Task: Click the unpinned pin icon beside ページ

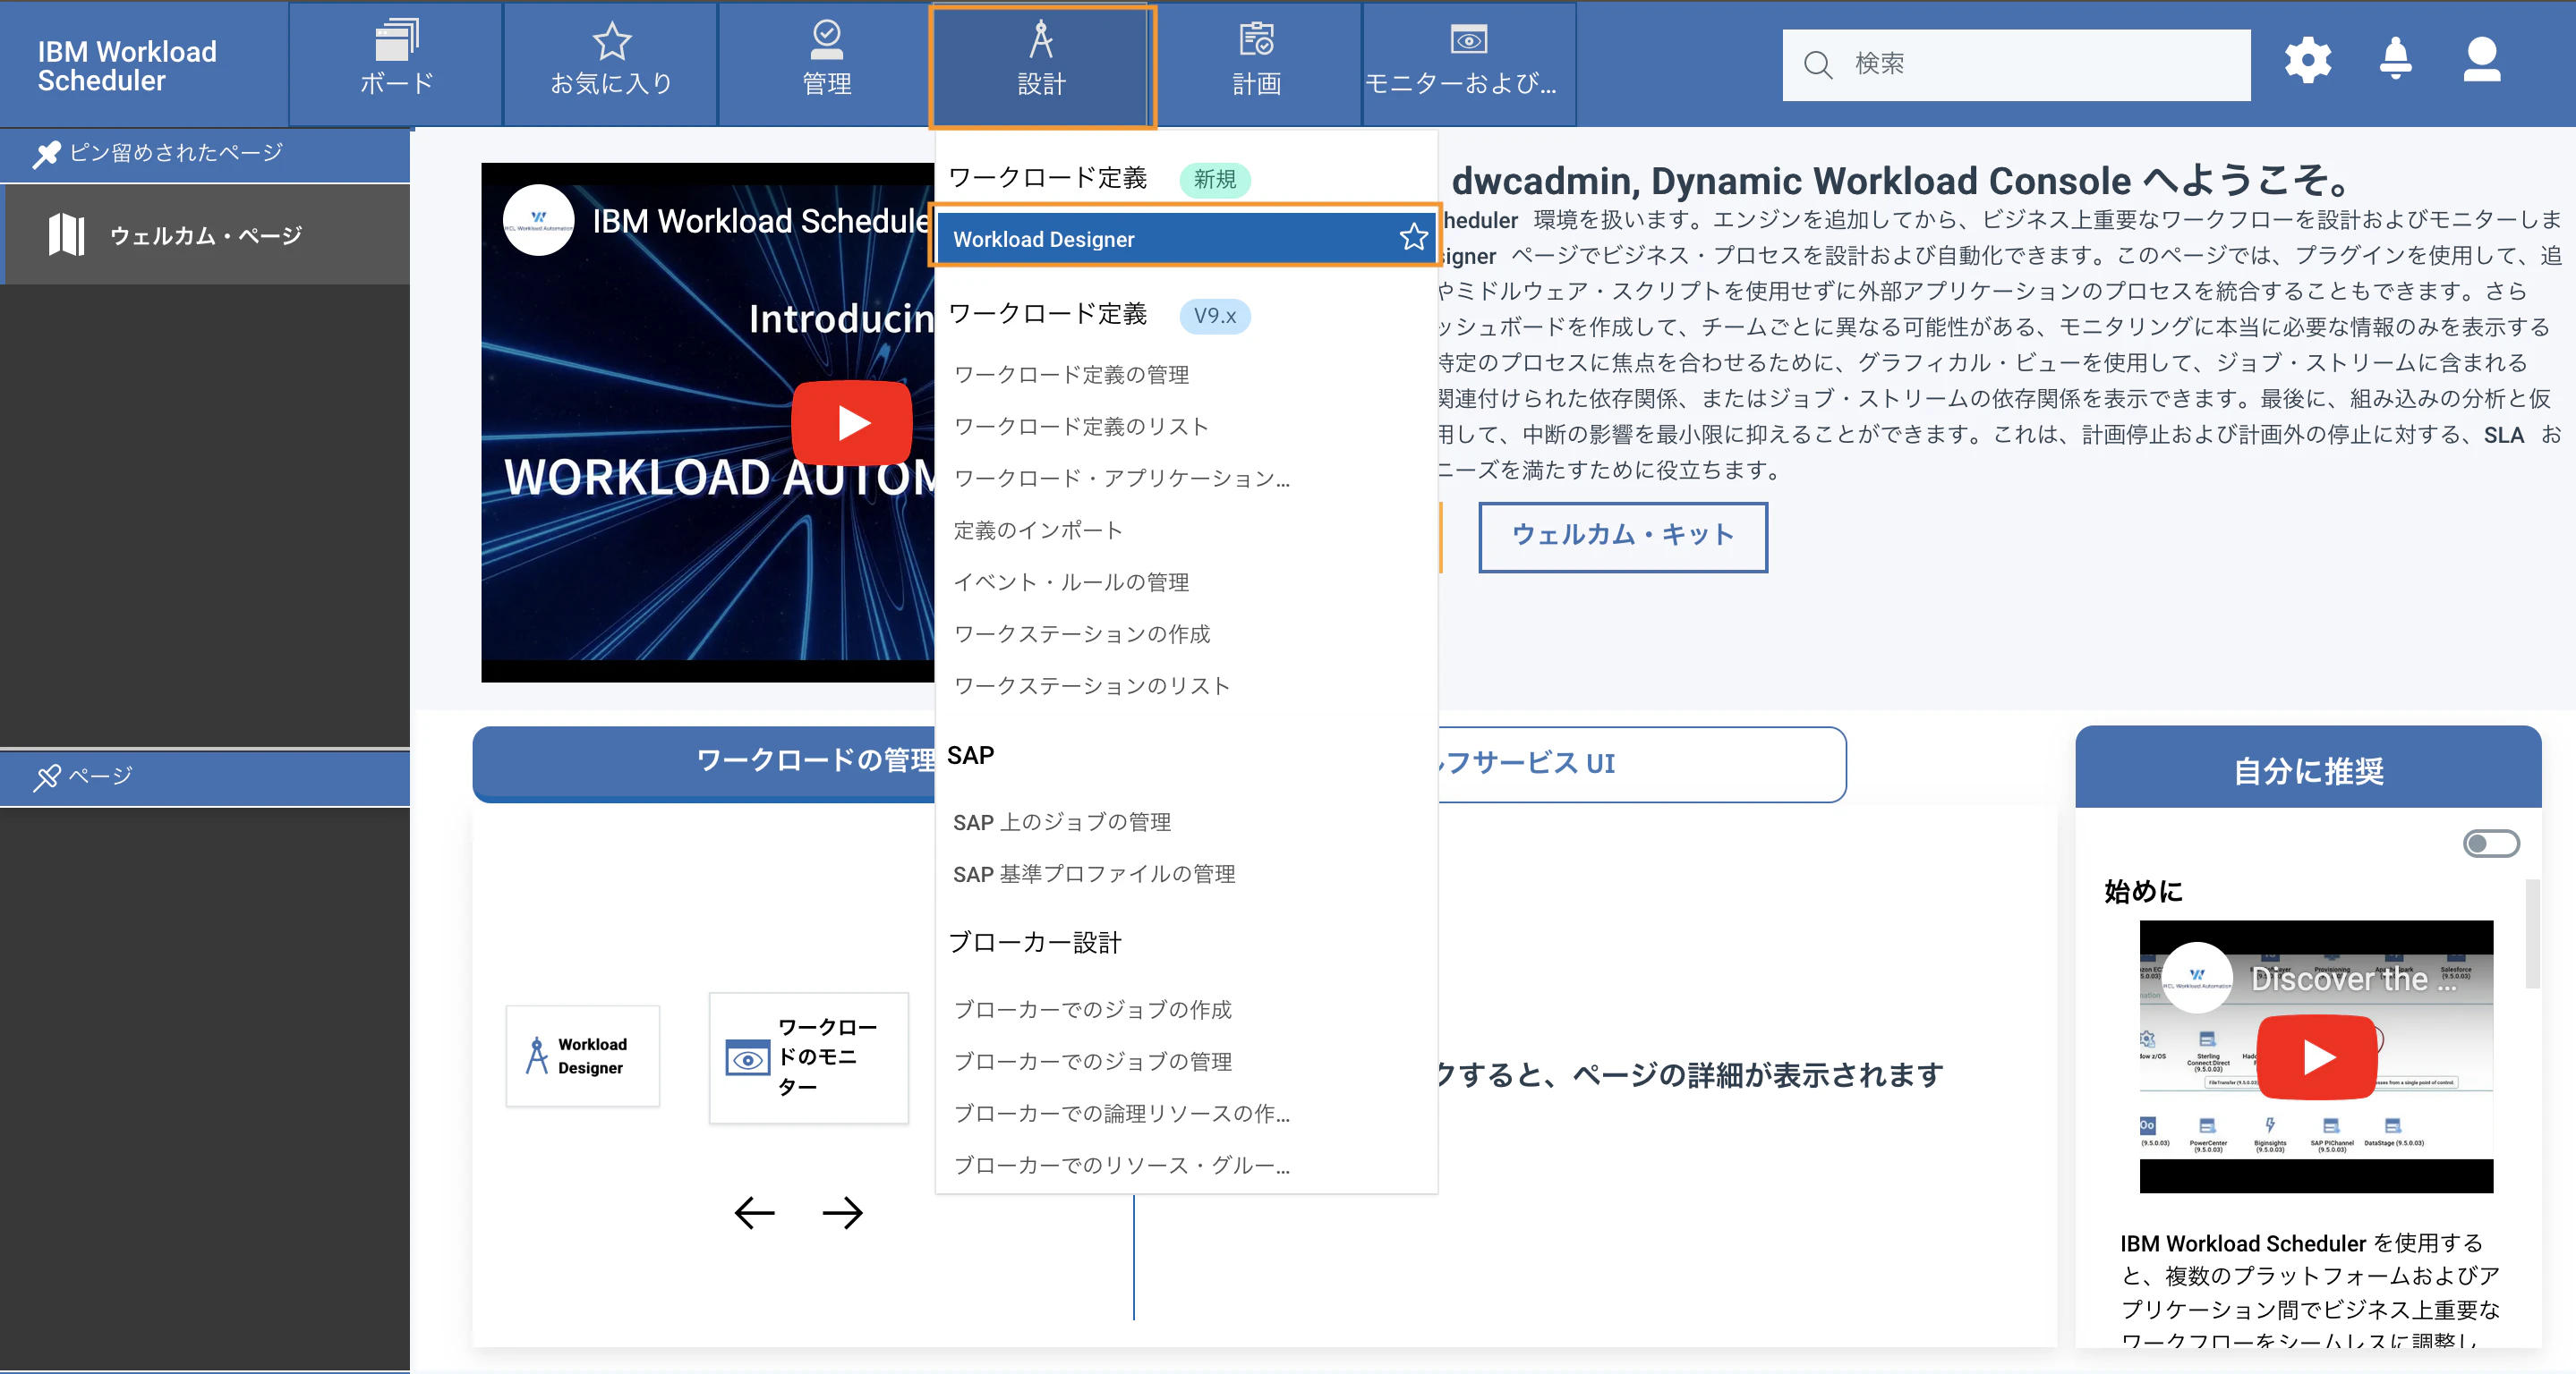Action: coord(46,777)
